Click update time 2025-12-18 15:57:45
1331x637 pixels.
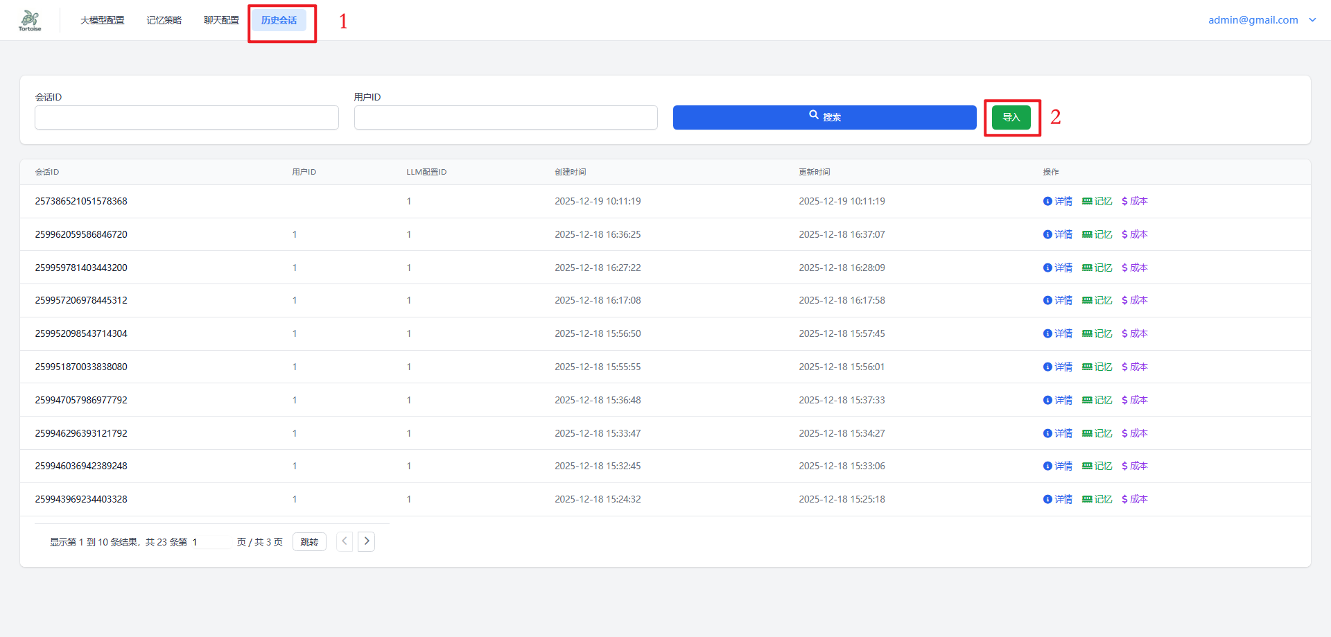click(842, 333)
